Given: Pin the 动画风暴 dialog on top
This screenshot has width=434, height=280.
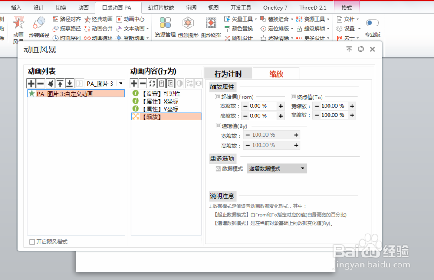Looking at the screenshot, I should point(349,49).
